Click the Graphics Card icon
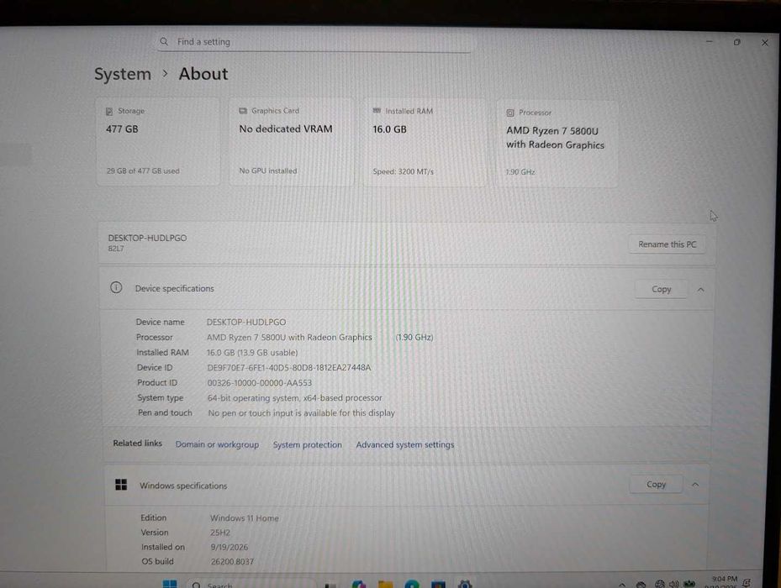 pyautogui.click(x=243, y=111)
